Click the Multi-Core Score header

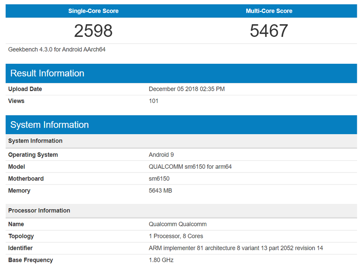(269, 11)
